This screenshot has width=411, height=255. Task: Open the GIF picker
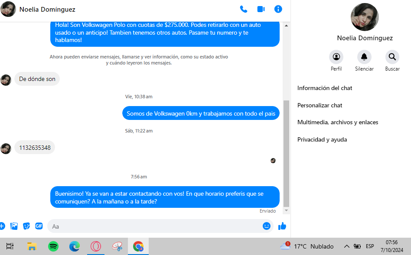(39, 226)
